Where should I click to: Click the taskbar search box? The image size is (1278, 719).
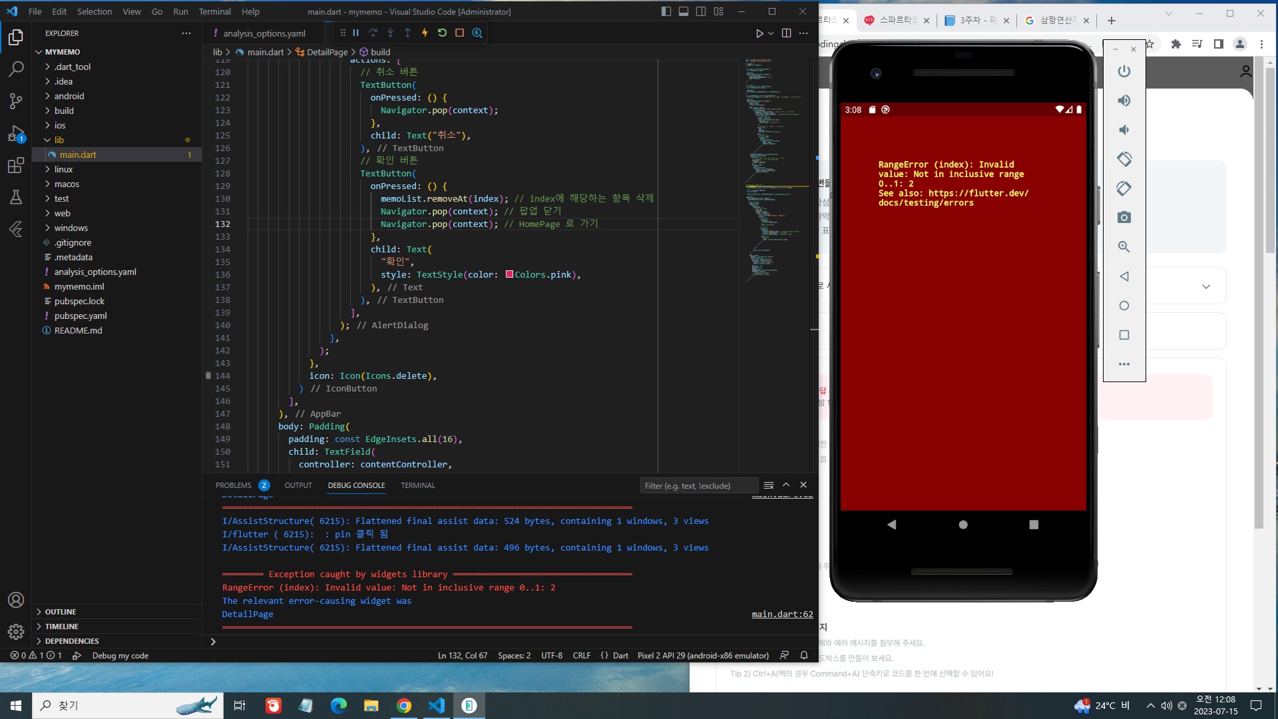(126, 706)
